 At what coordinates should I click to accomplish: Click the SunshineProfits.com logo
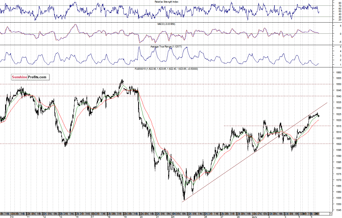pos(30,77)
